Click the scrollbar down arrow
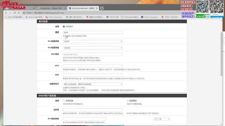This screenshot has width=225, height=126. 221,124
